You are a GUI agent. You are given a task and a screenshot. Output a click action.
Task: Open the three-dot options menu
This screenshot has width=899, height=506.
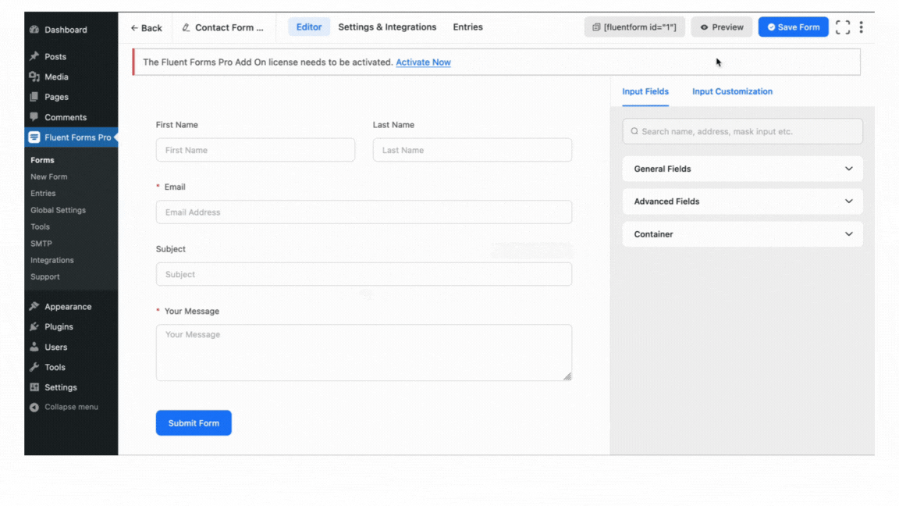pos(861,27)
